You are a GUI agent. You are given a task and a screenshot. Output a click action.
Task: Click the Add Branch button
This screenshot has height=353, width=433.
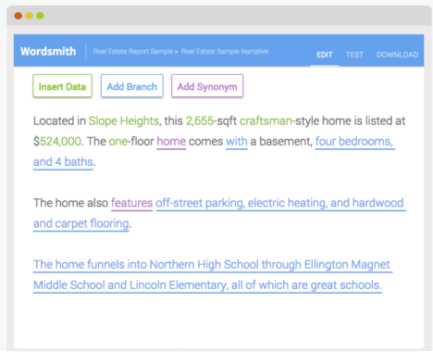131,86
